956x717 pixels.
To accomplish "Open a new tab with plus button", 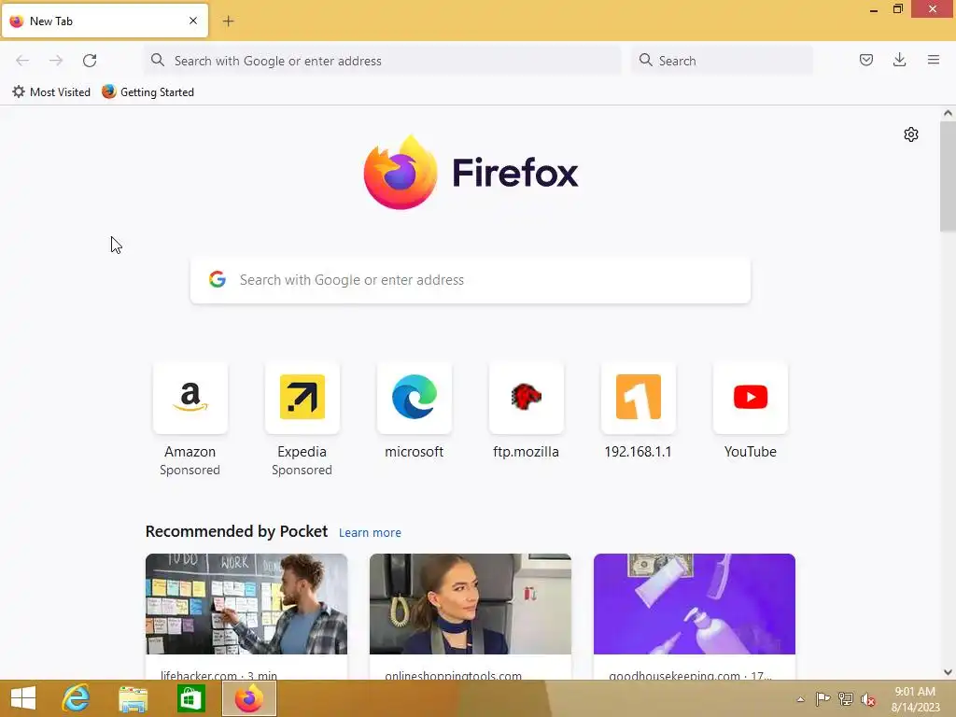I will pos(228,21).
